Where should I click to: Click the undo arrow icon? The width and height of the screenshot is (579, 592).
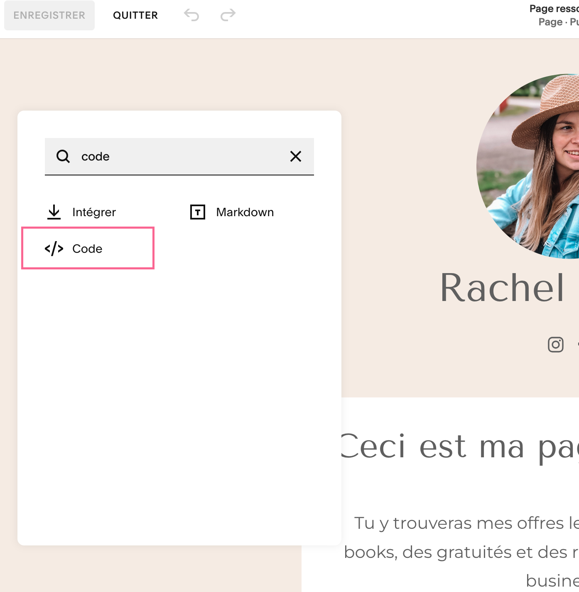[x=192, y=15]
